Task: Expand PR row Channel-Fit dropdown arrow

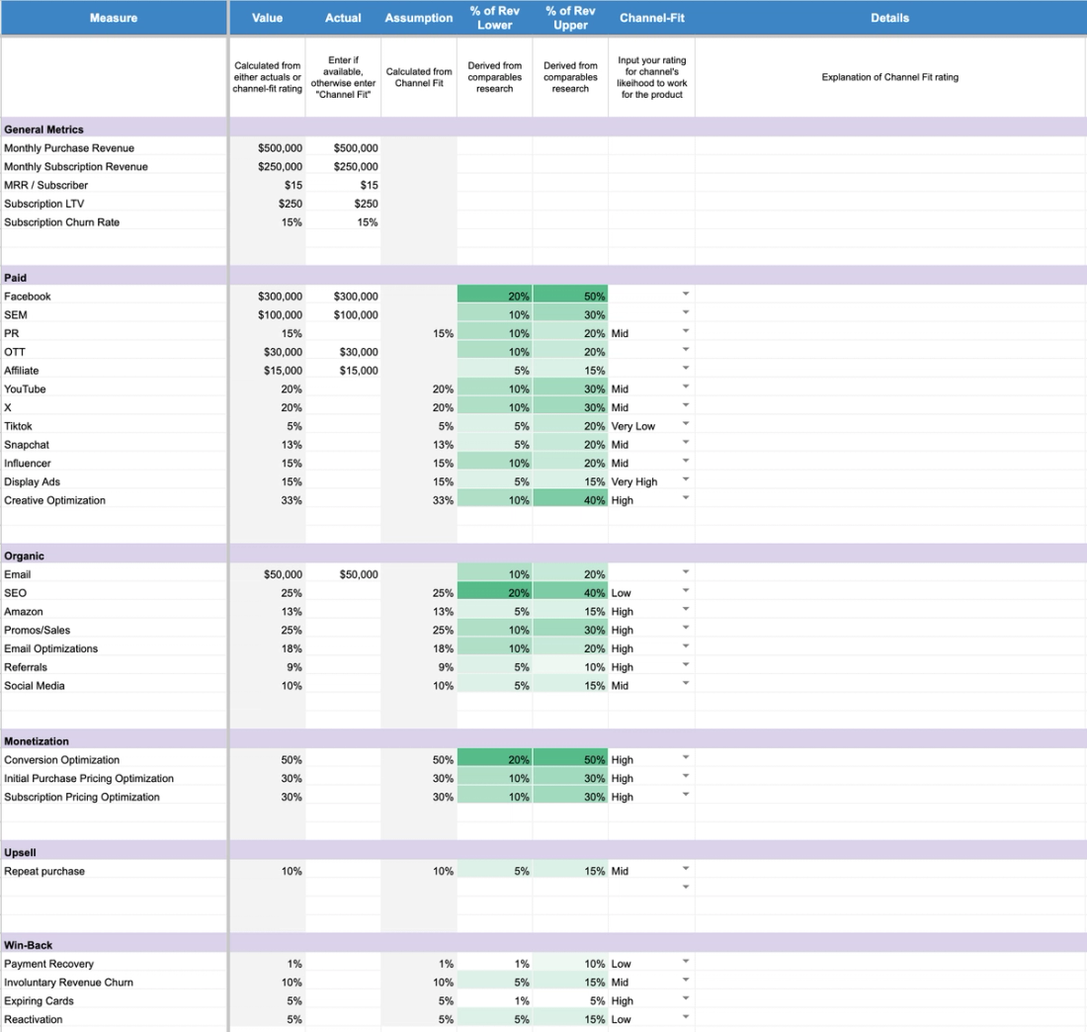Action: [686, 331]
